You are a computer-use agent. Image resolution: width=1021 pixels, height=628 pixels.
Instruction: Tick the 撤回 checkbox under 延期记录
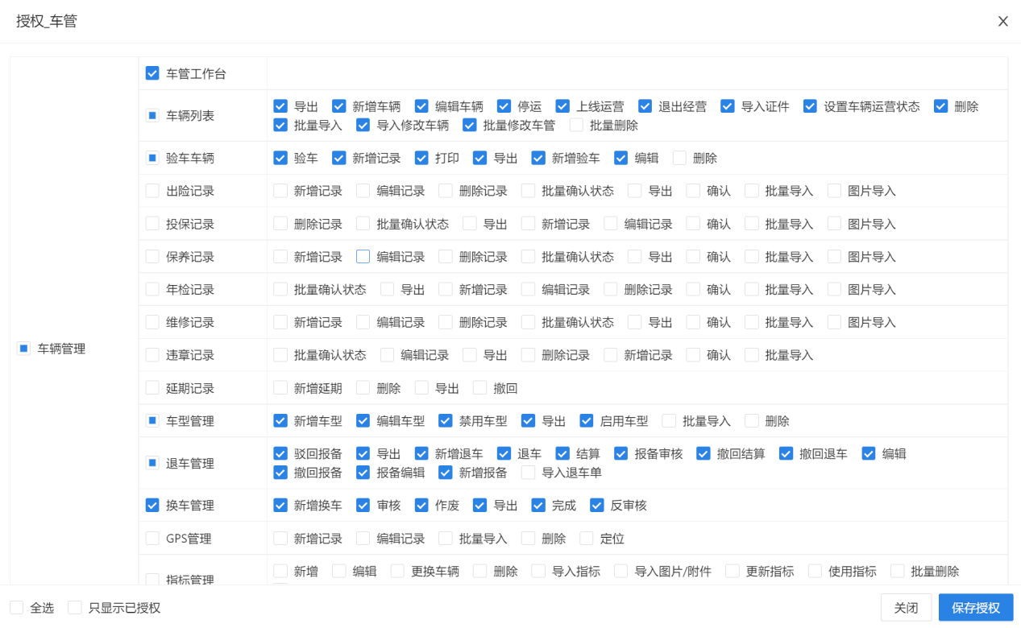point(480,388)
